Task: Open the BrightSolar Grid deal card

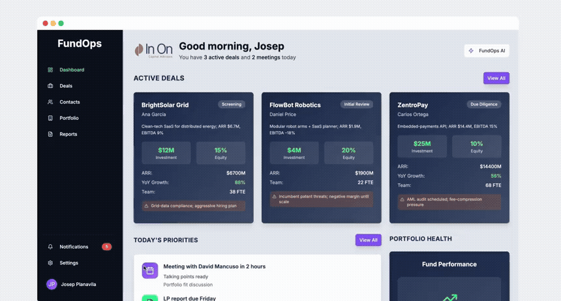Action: pyautogui.click(x=193, y=158)
